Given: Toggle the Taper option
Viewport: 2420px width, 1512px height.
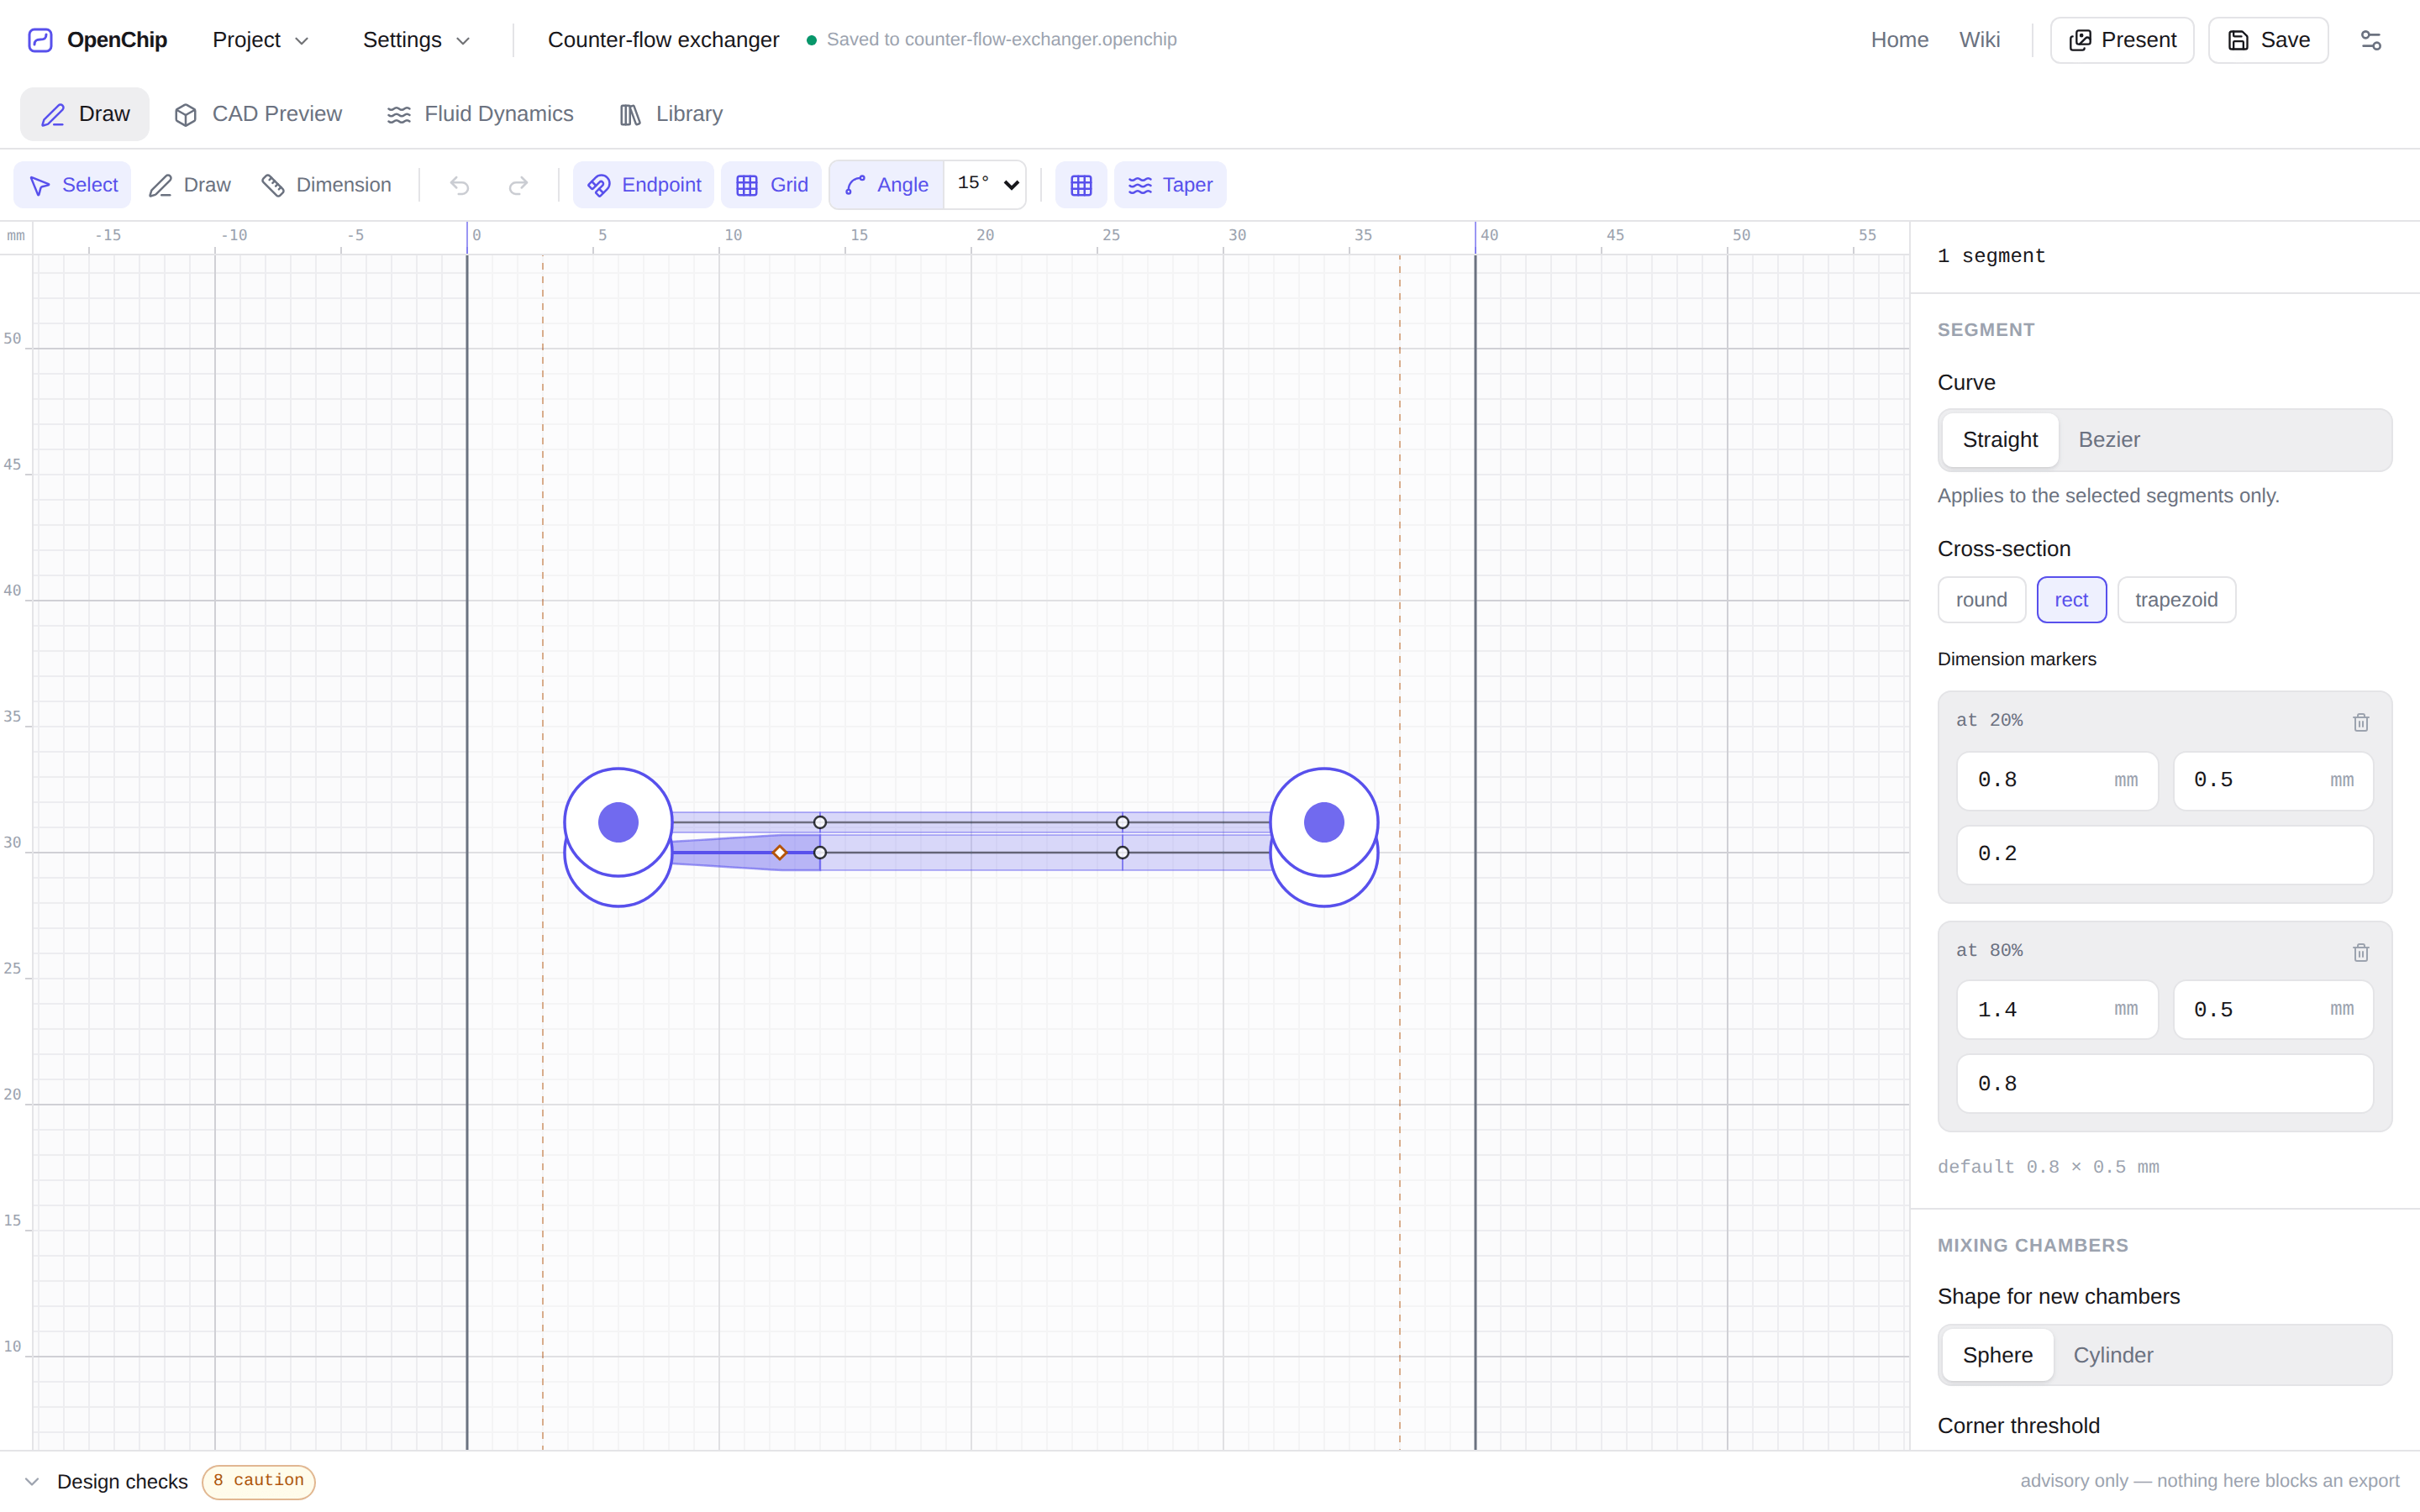Looking at the screenshot, I should [x=1170, y=185].
